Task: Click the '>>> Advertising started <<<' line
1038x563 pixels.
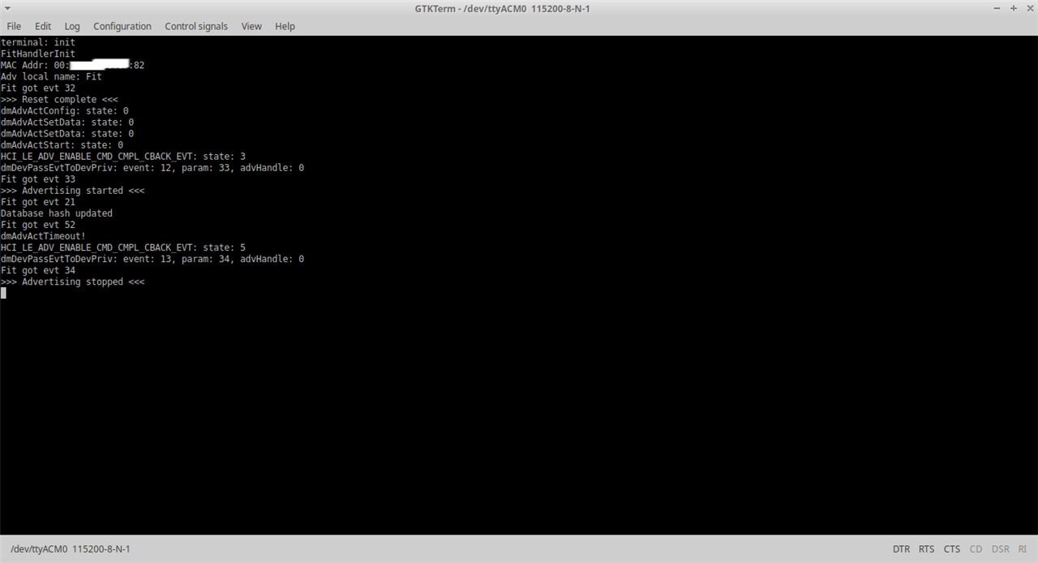Action: tap(73, 191)
